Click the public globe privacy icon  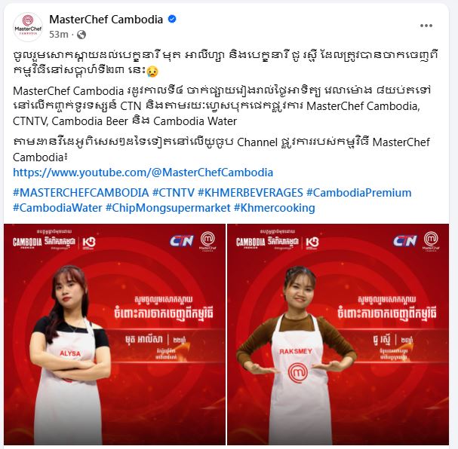click(81, 35)
